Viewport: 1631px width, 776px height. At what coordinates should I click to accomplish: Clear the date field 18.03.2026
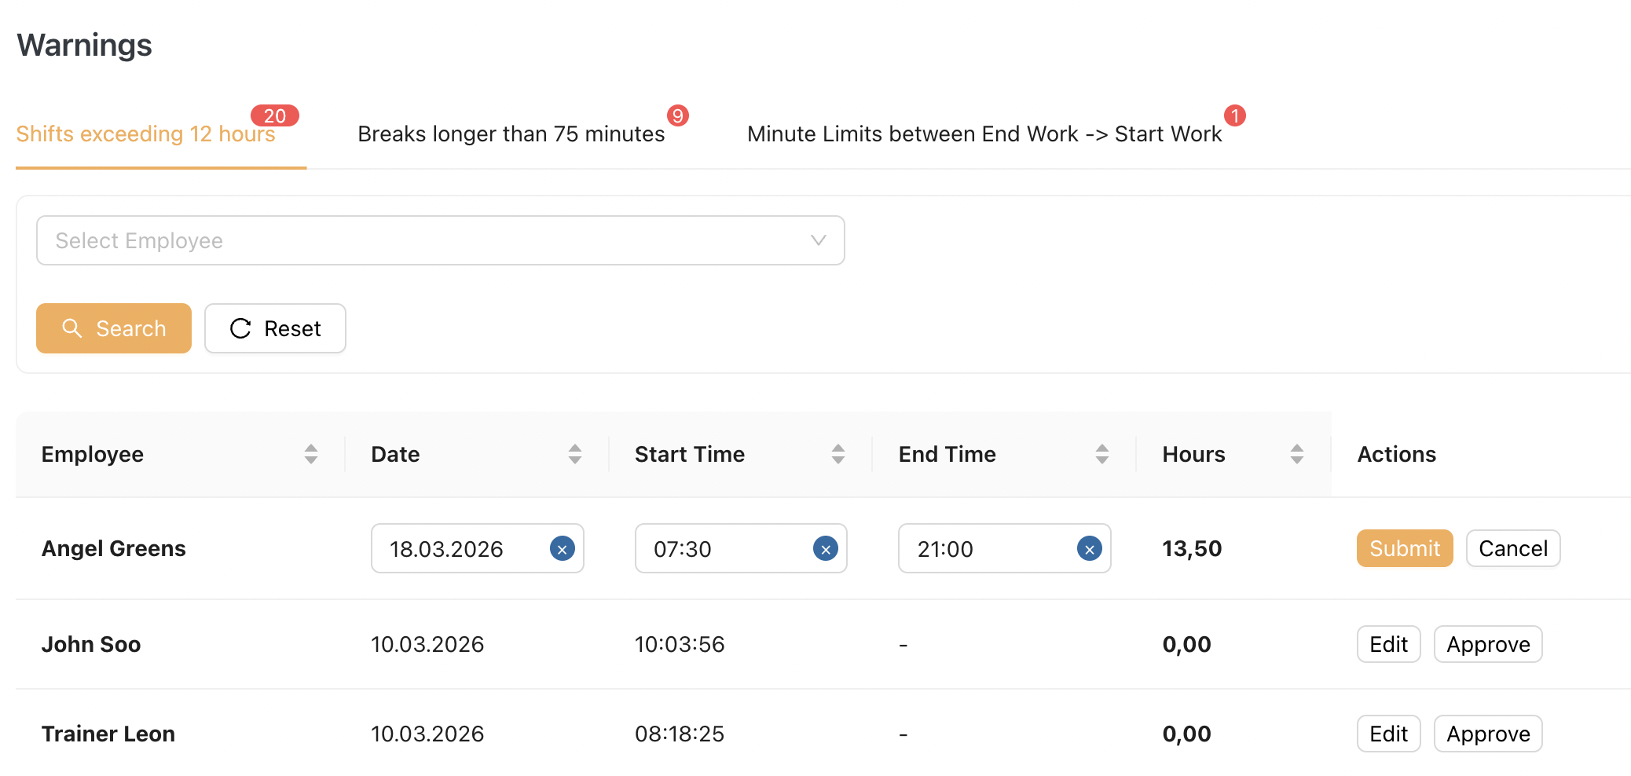pyautogui.click(x=562, y=549)
